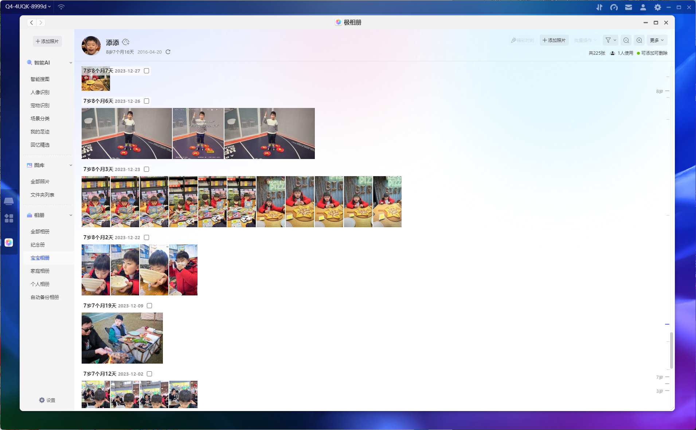The height and width of the screenshot is (430, 696).
Task: Select 自动备份相册 in the sidebar
Action: (x=45, y=297)
